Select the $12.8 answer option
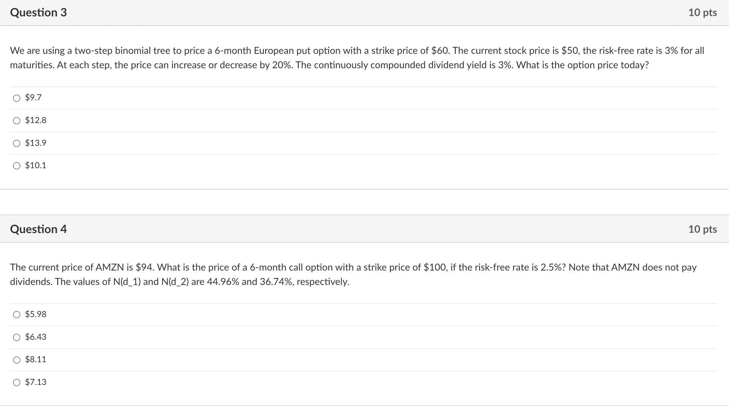Image resolution: width=729 pixels, height=406 pixels. pyautogui.click(x=16, y=121)
